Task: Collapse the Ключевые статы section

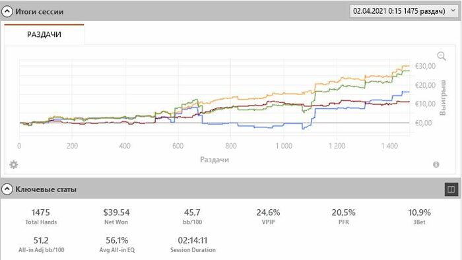Action: pyautogui.click(x=7, y=189)
